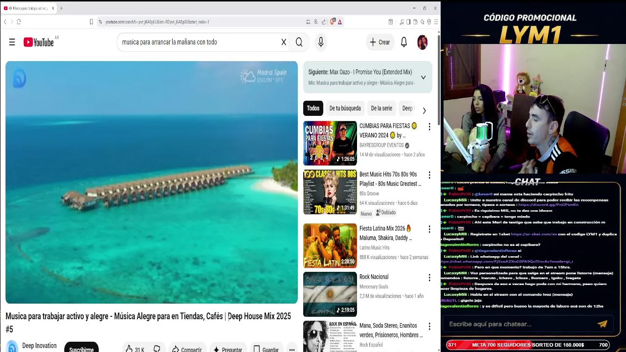Click the share page icon in address bar
The width and height of the screenshot is (626, 352).
[324, 22]
